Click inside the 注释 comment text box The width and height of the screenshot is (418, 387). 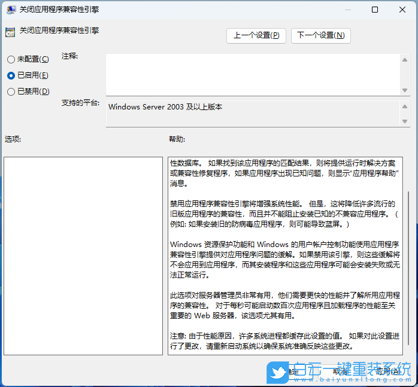[x=253, y=75]
